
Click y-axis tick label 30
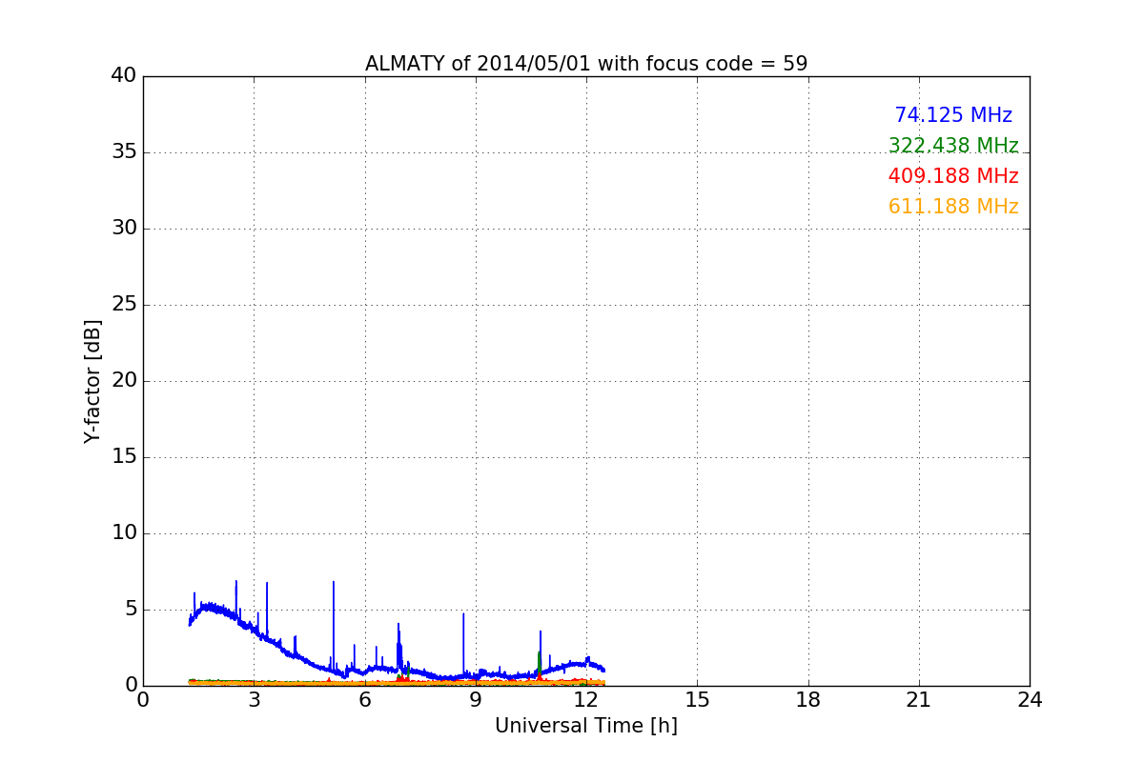pos(124,229)
